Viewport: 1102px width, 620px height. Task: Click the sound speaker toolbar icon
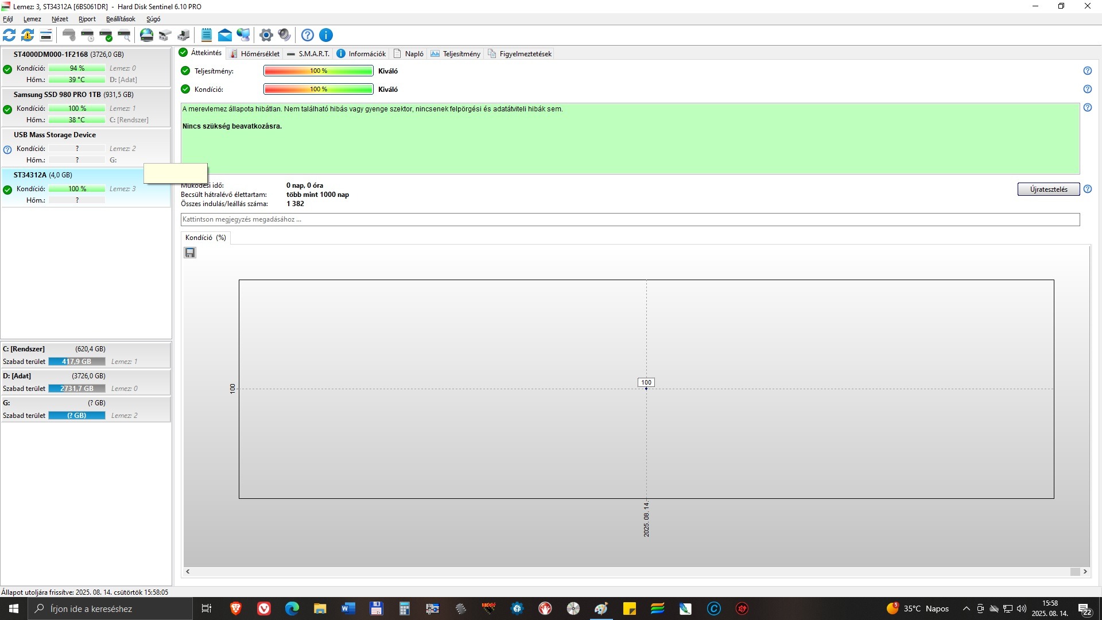(x=285, y=35)
